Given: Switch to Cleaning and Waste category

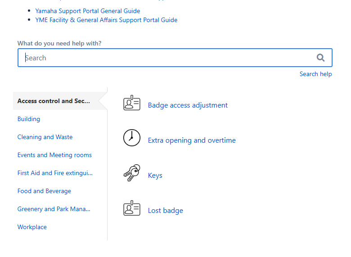Looking at the screenshot, I should coord(45,137).
